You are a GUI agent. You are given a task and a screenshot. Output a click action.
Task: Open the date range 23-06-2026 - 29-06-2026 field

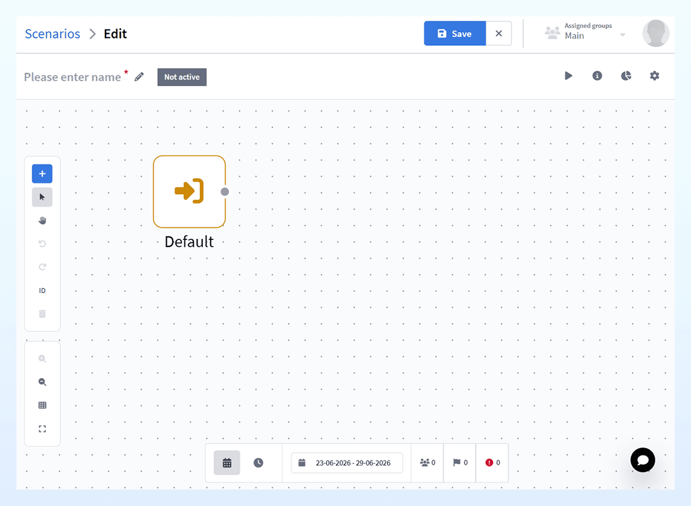347,463
